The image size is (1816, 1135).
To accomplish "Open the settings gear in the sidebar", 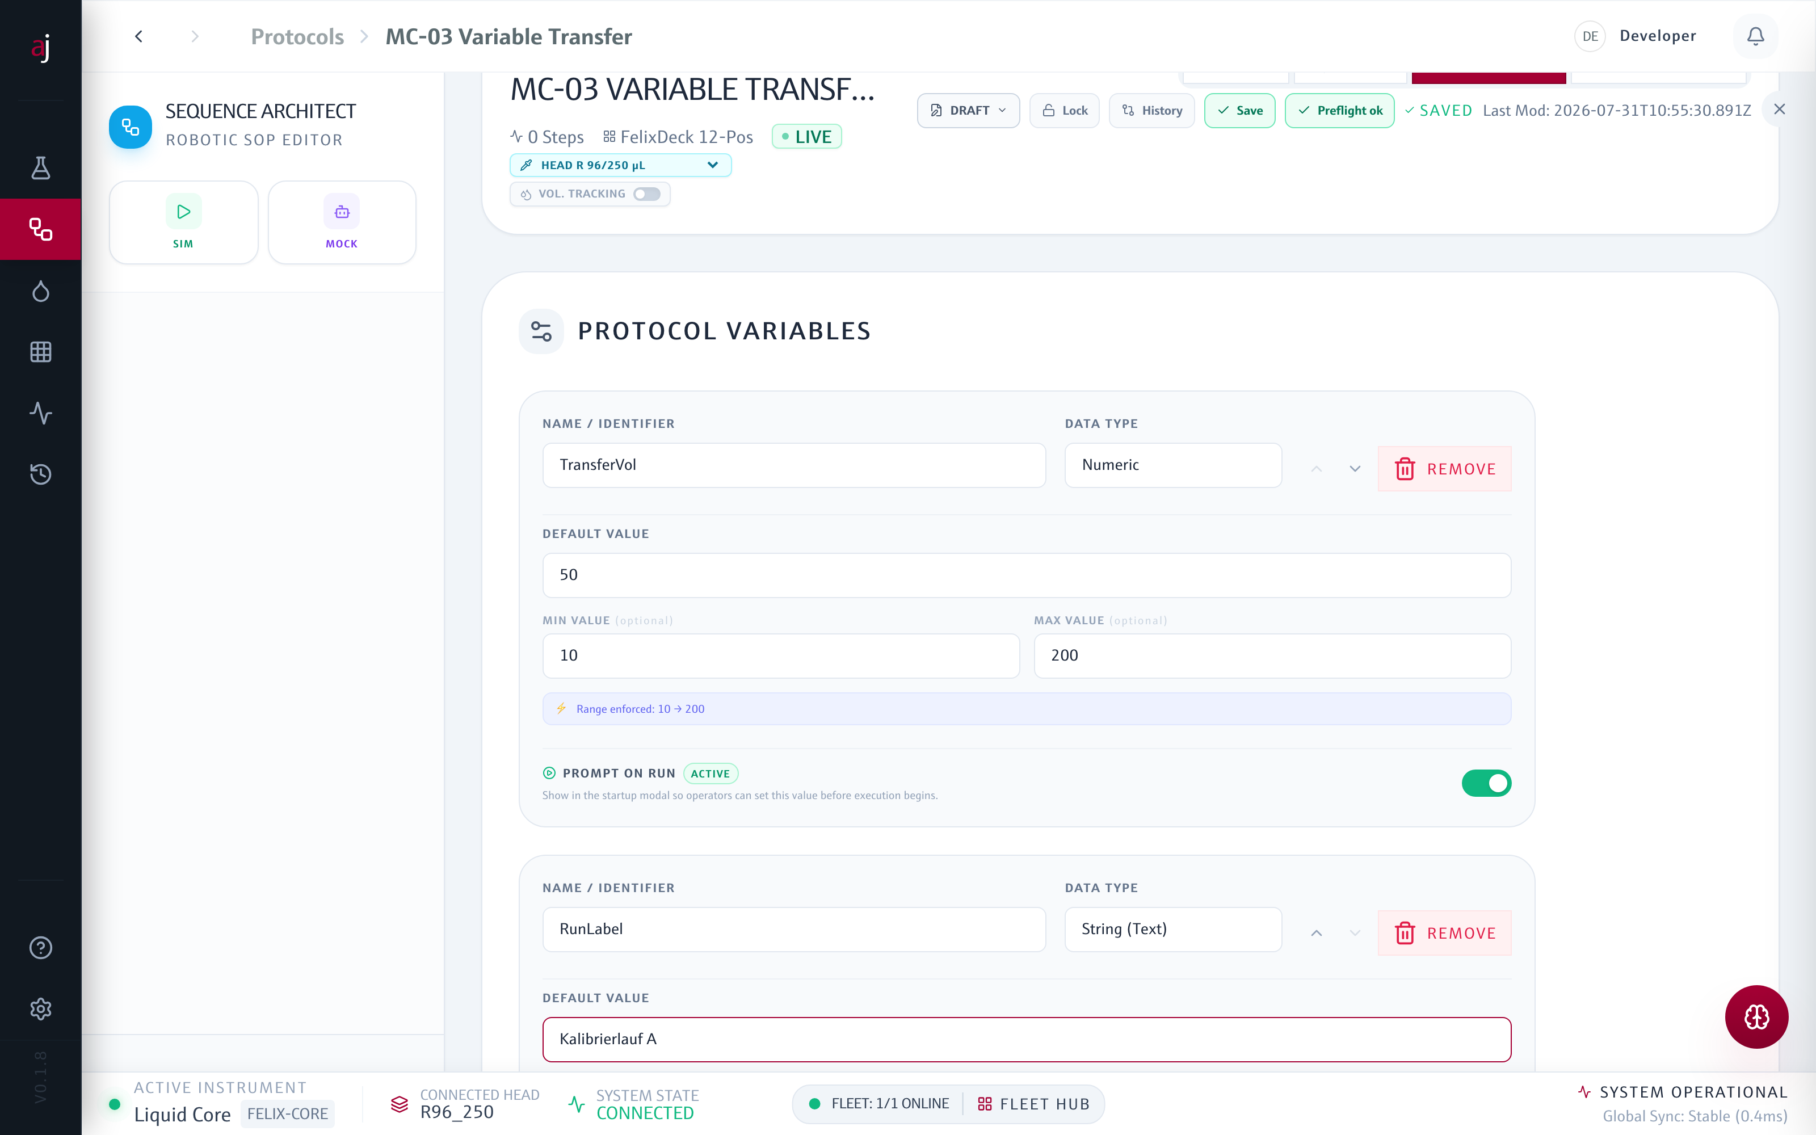I will tap(40, 1008).
